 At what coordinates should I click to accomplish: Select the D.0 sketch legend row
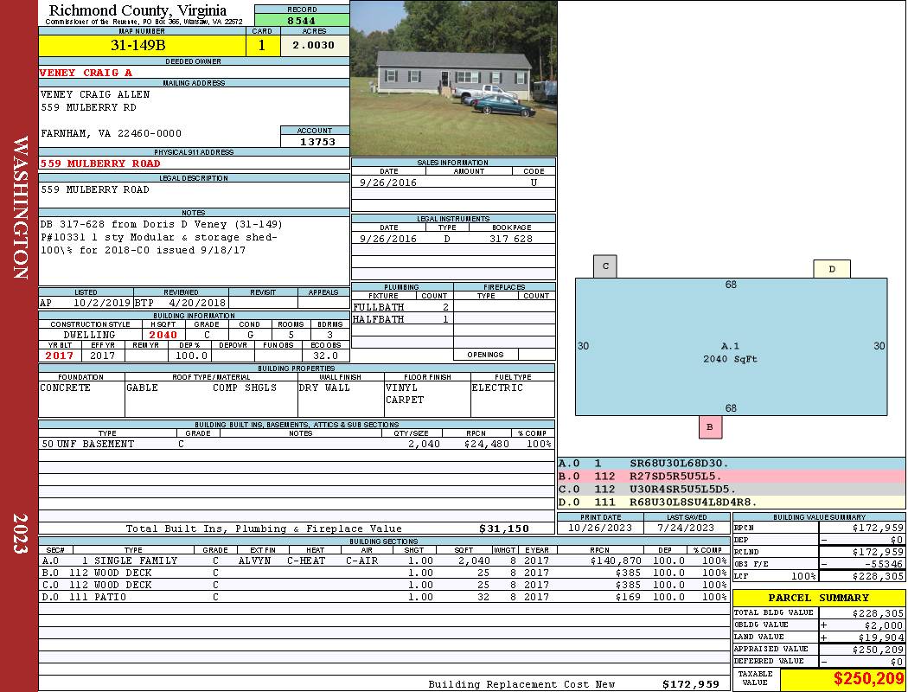point(731,502)
